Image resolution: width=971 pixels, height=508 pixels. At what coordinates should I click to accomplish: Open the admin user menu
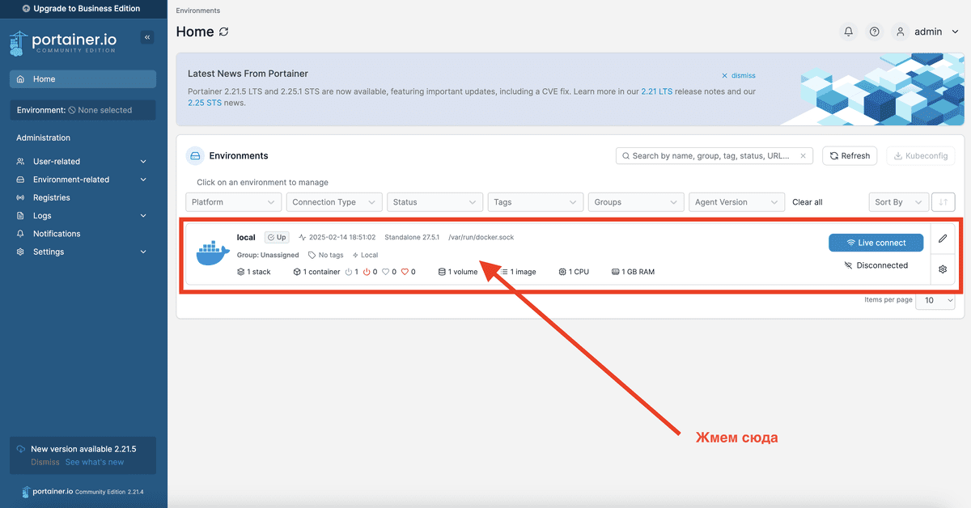pyautogui.click(x=927, y=31)
